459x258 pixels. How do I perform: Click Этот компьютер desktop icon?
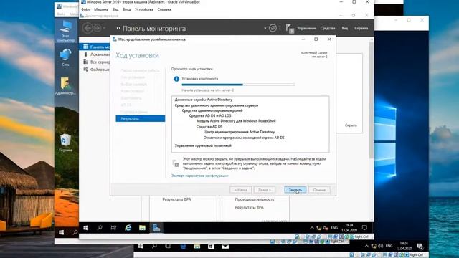[x=65, y=31]
